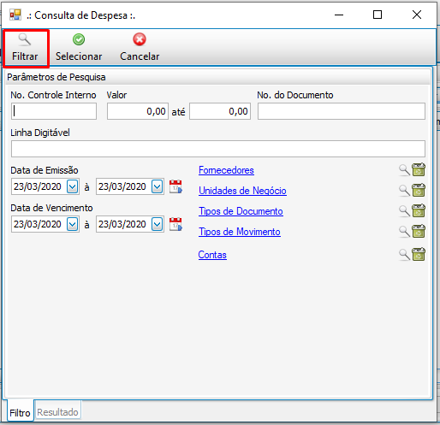
Task: Open the Contas link
Action: point(212,255)
